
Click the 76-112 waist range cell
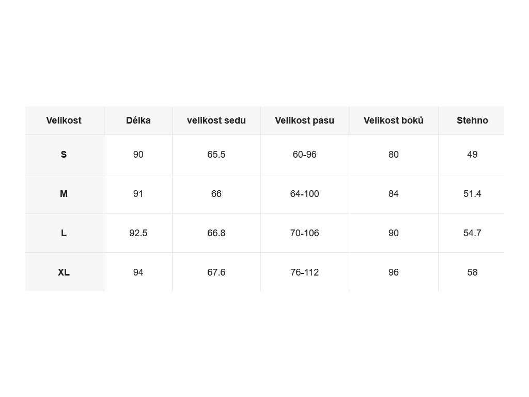click(305, 272)
